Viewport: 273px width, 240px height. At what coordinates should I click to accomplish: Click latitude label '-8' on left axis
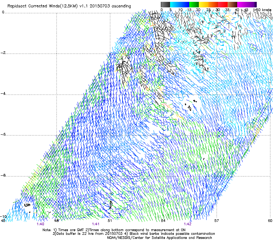[x=3, y=175]
